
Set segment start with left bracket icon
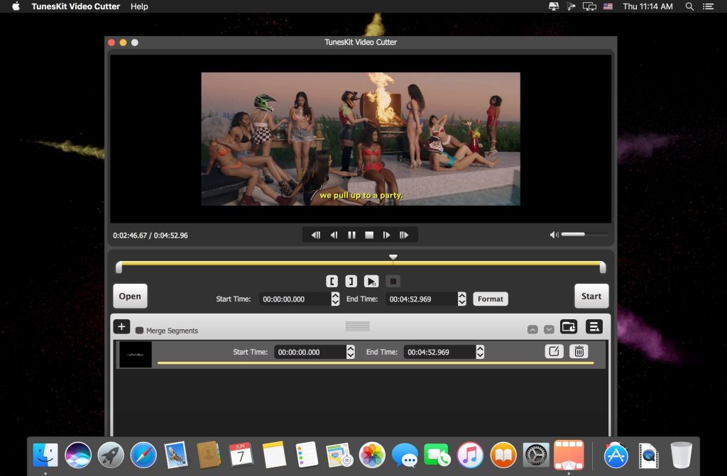[332, 282]
